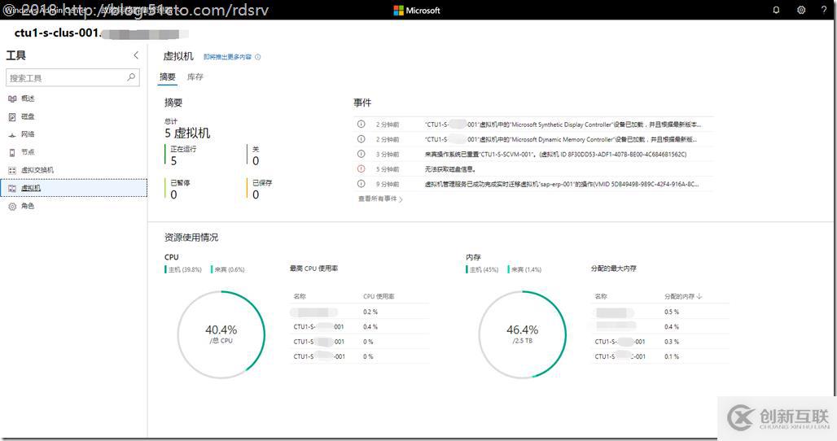This screenshot has width=837, height=441.
Task: Open notifications bell in top bar
Action: pos(776,10)
